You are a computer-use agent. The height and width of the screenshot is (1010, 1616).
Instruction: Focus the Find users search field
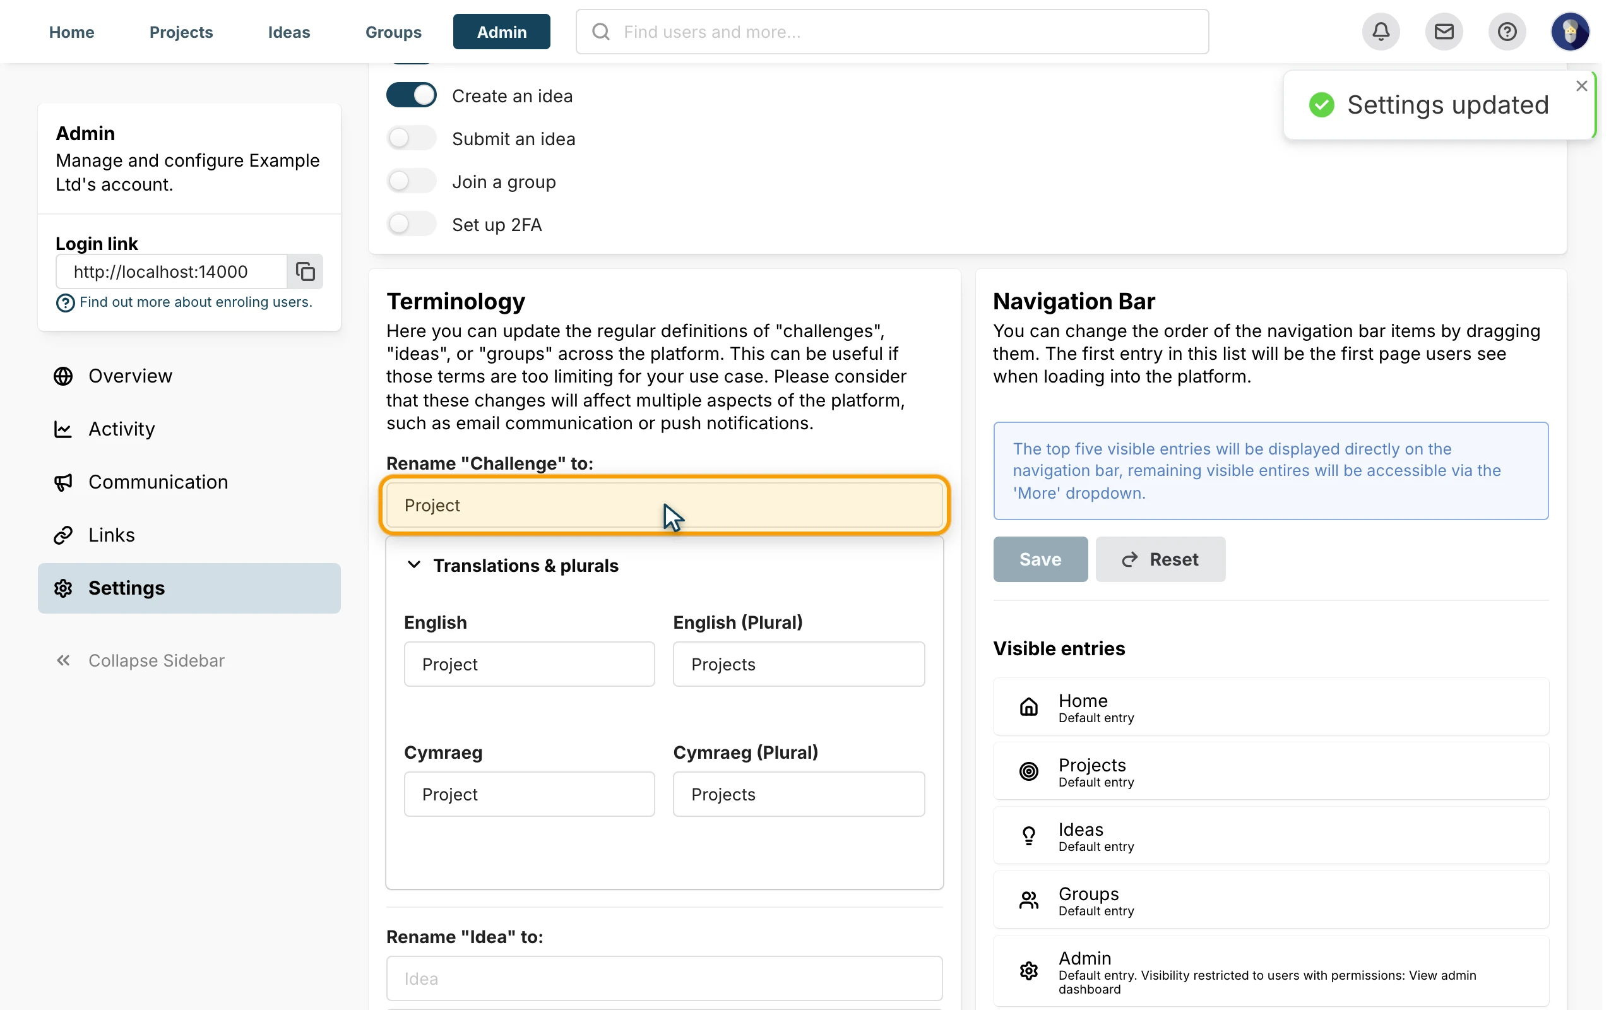(x=892, y=32)
